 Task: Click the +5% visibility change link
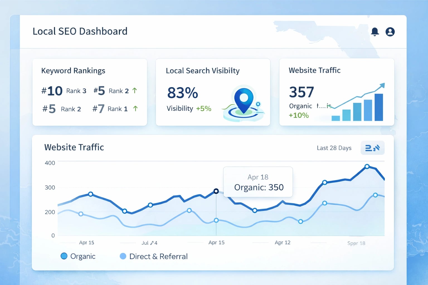pos(204,109)
